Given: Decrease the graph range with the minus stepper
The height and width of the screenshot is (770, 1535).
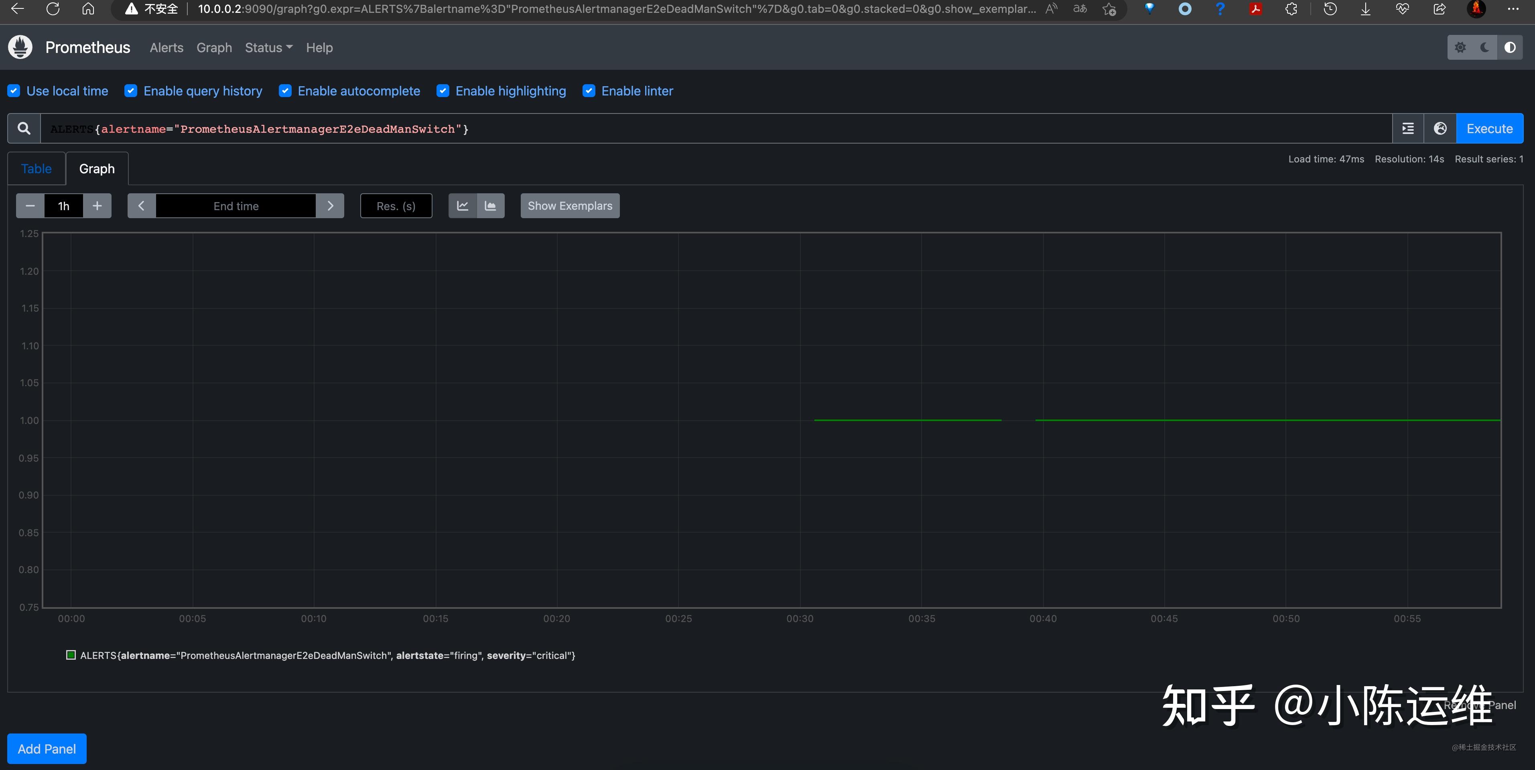Looking at the screenshot, I should (x=30, y=205).
